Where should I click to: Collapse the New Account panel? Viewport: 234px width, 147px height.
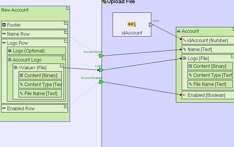pyautogui.click(x=68, y=8)
